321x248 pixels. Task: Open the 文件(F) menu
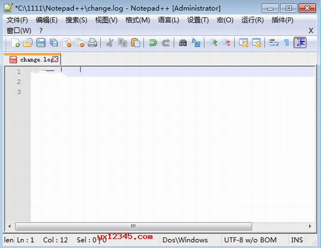click(17, 20)
